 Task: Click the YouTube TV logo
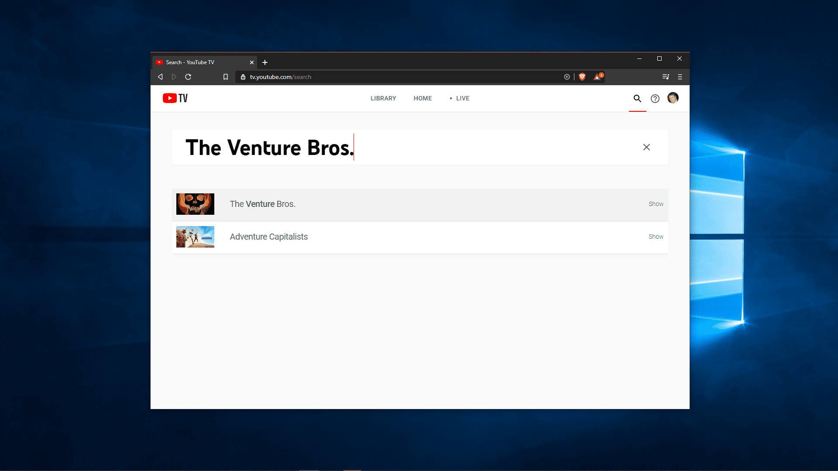(175, 98)
